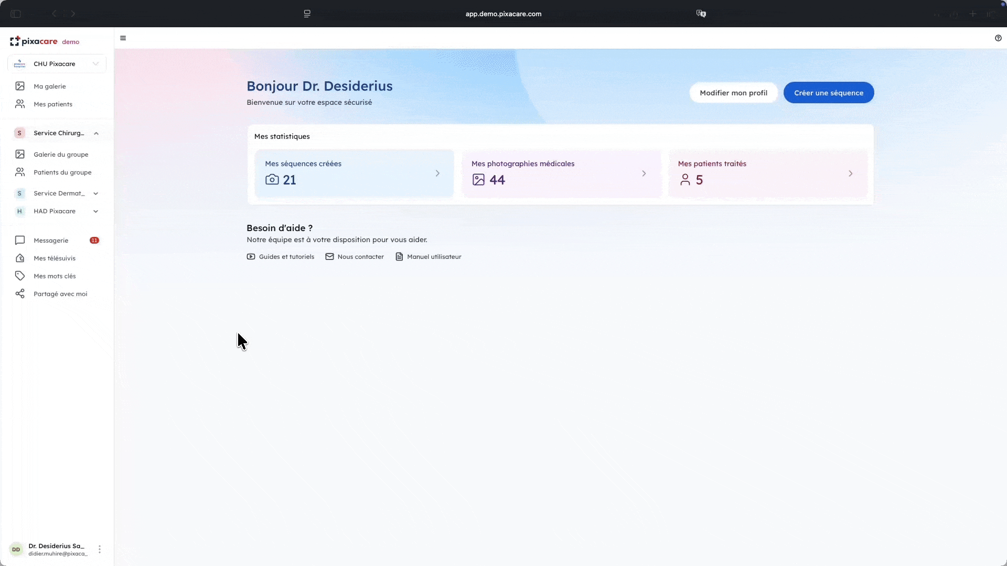Click the browser sidebar toggle icon
The height and width of the screenshot is (566, 1007).
tap(16, 14)
